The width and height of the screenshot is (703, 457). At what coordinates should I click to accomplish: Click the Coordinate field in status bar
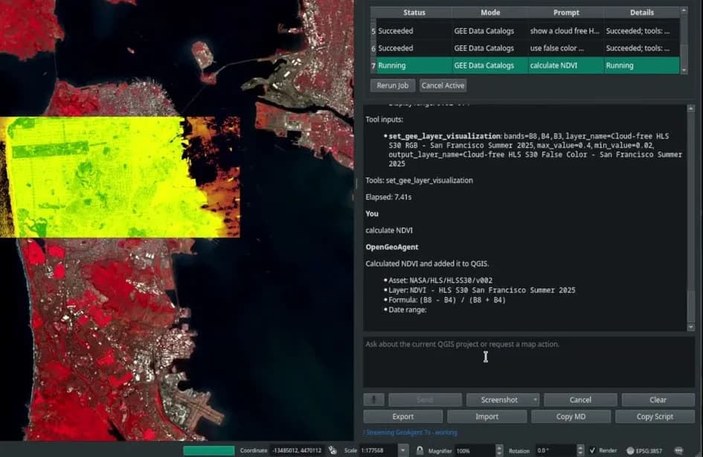pos(297,450)
